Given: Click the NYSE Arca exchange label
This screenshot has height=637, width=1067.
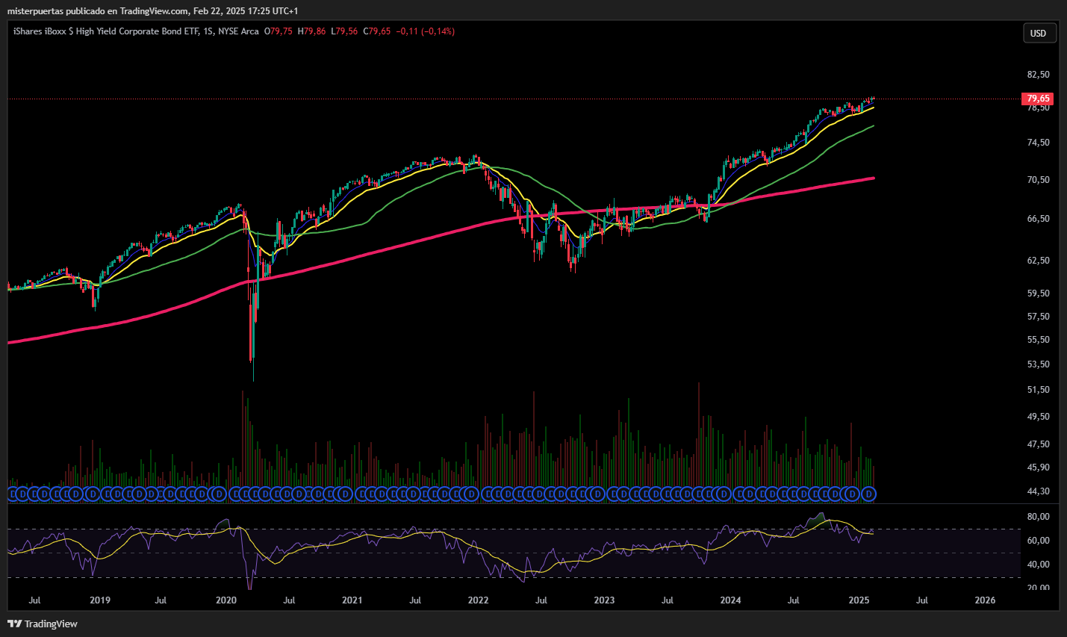Looking at the screenshot, I should [x=238, y=31].
